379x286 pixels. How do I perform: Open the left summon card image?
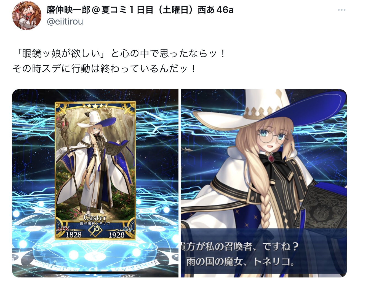(x=95, y=183)
